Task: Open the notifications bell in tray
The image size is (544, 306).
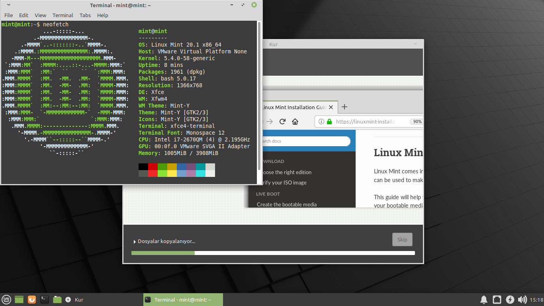Action: click(484, 300)
